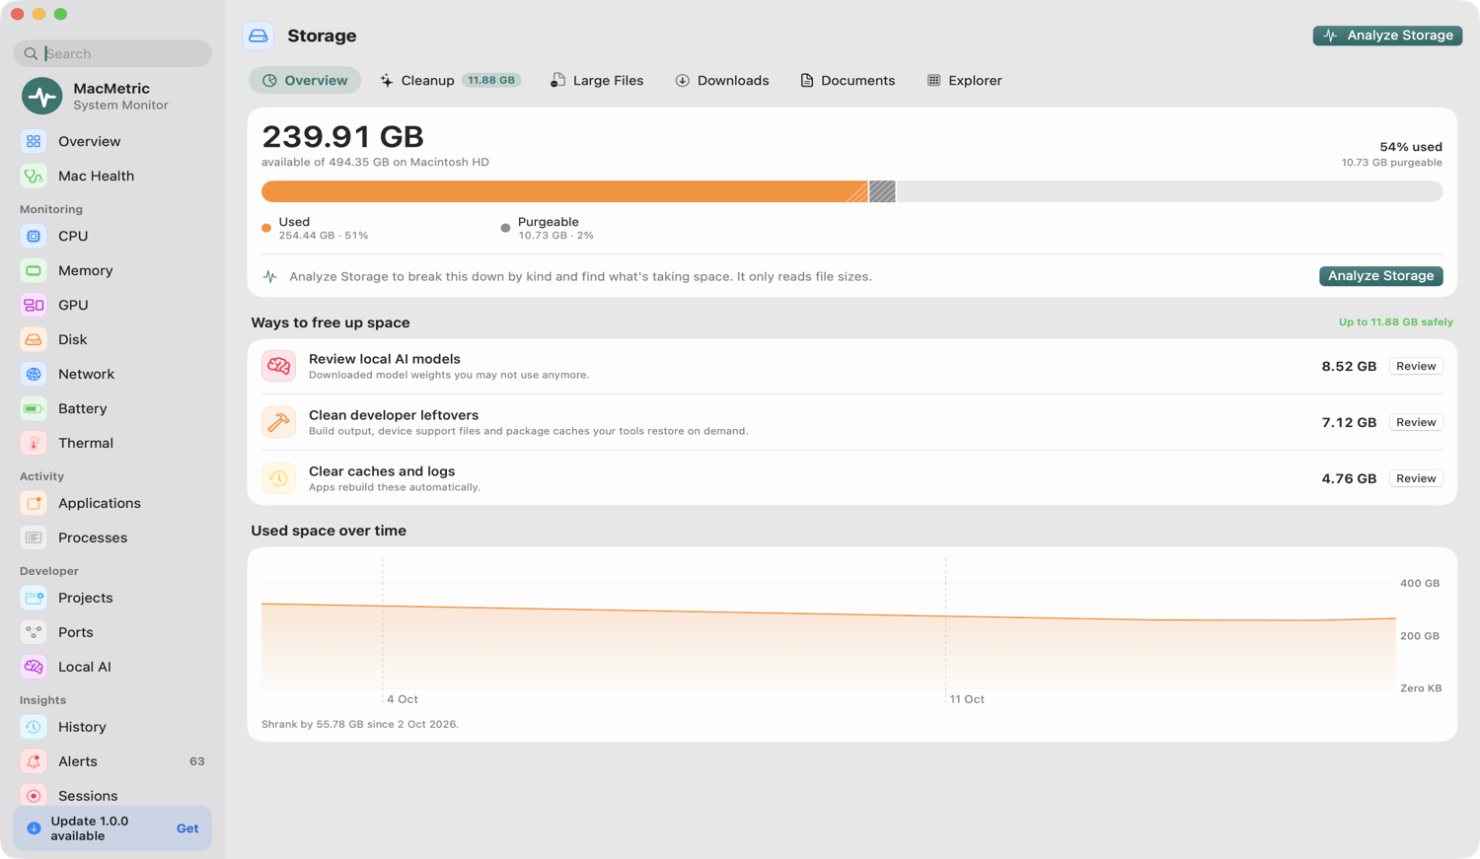Select the Downloads tab

pyautogui.click(x=722, y=81)
